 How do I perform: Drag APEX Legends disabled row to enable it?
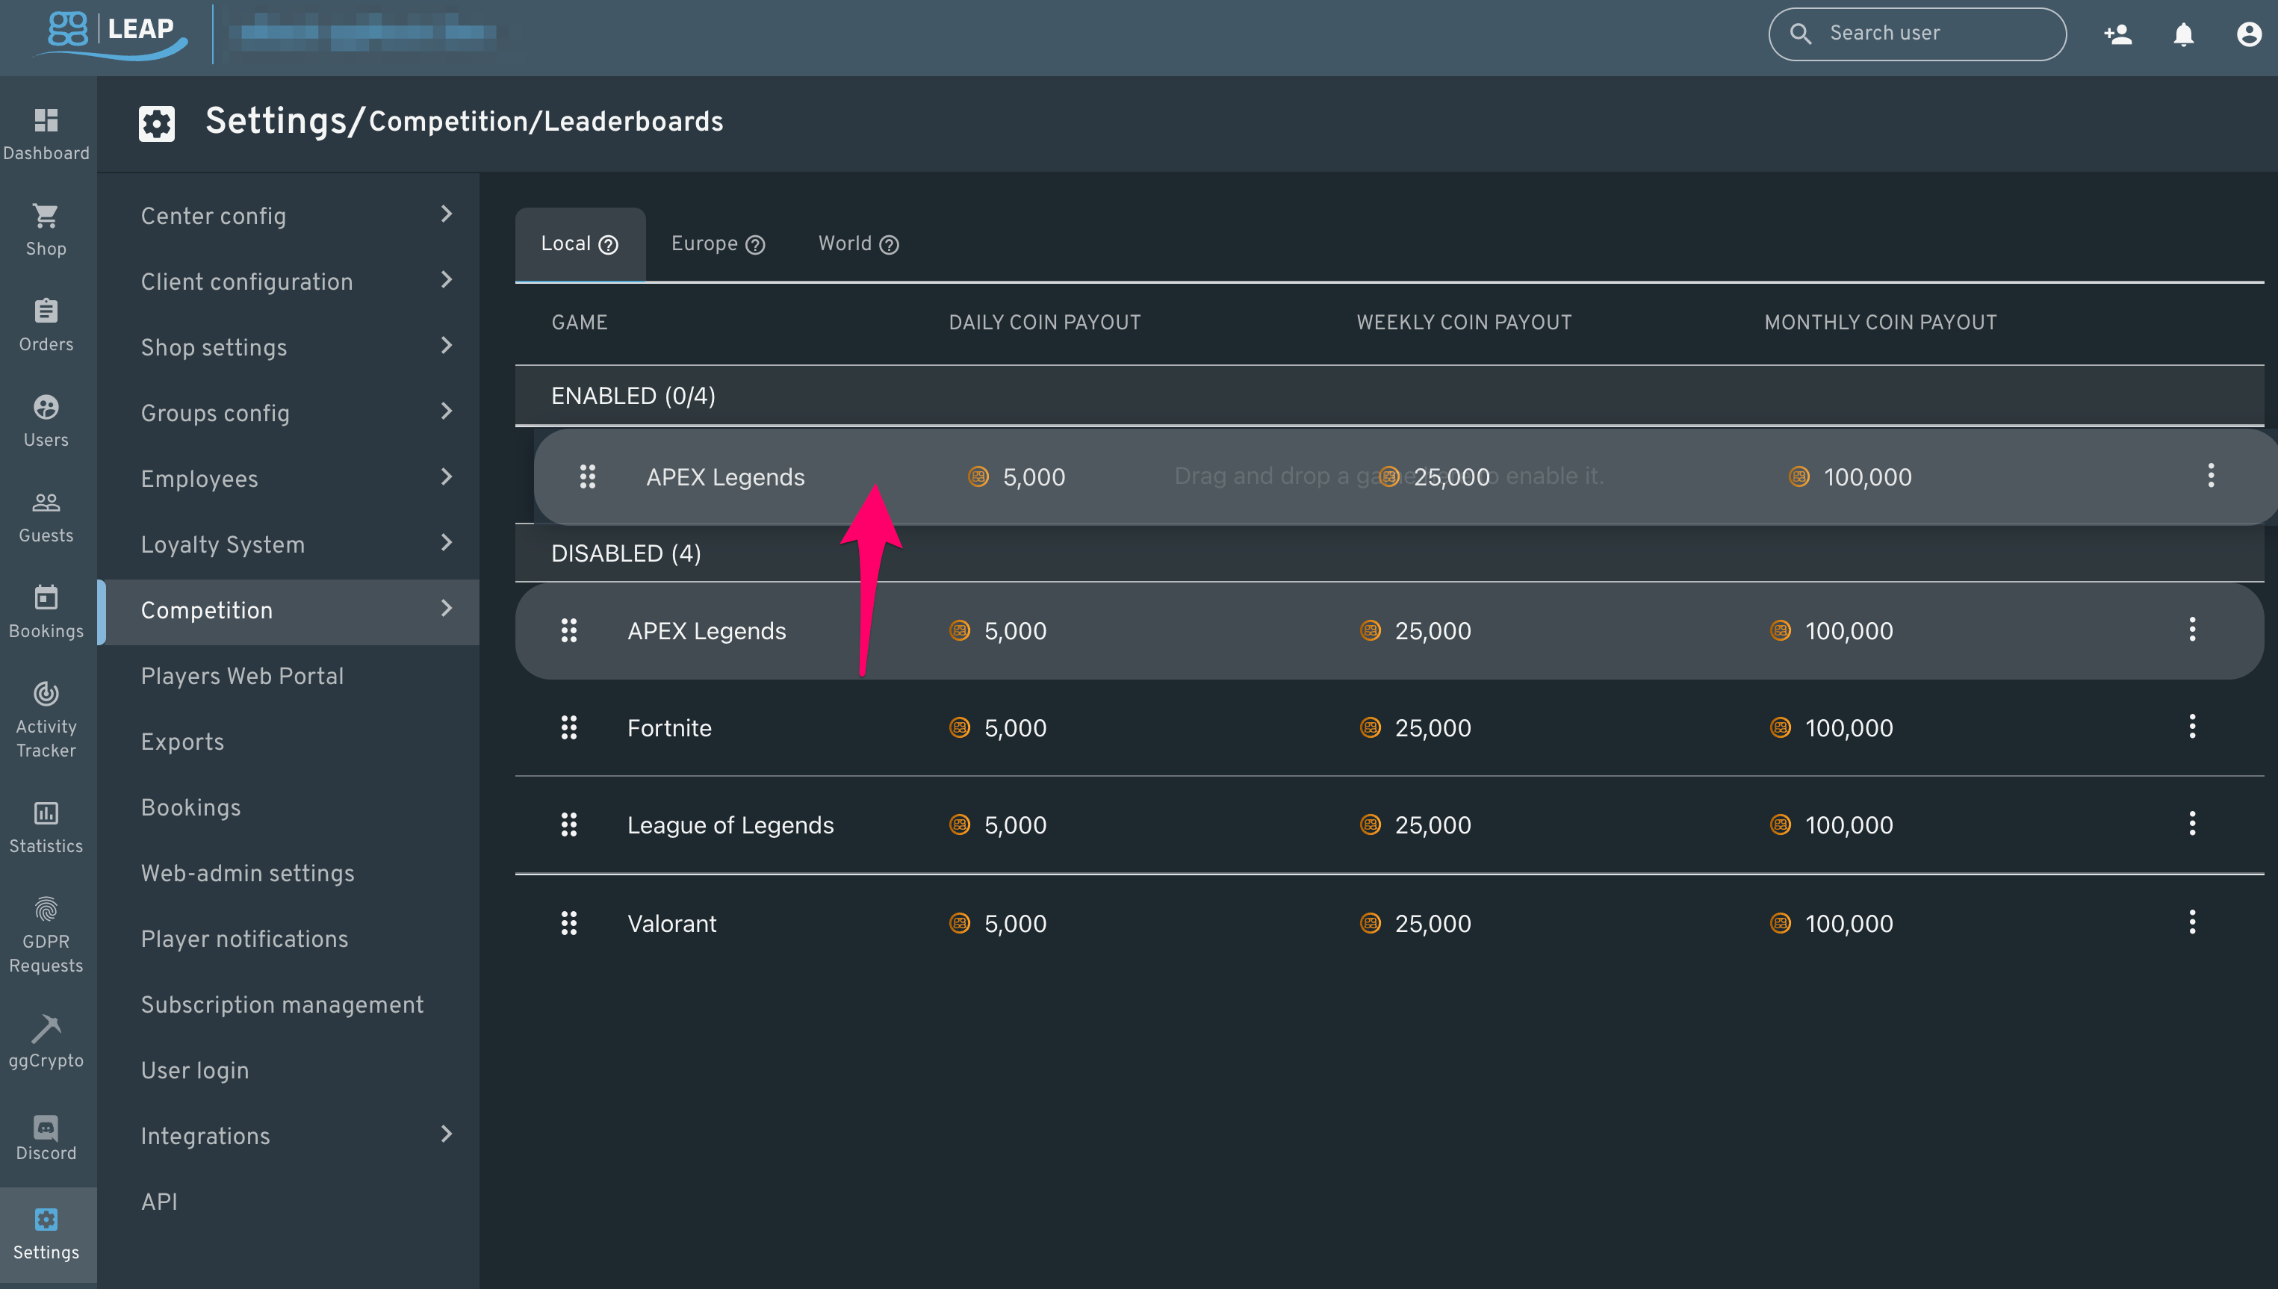(569, 630)
